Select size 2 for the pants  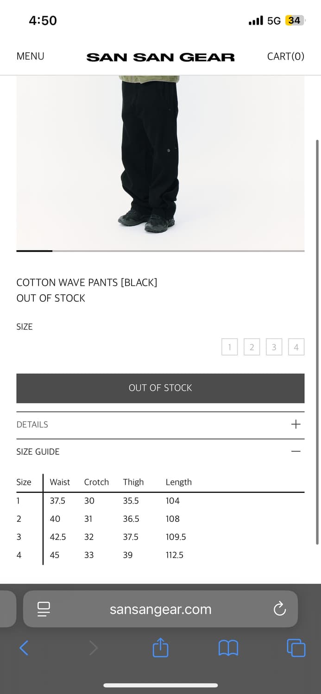252,347
